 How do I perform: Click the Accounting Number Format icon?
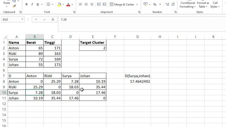click(145, 4)
